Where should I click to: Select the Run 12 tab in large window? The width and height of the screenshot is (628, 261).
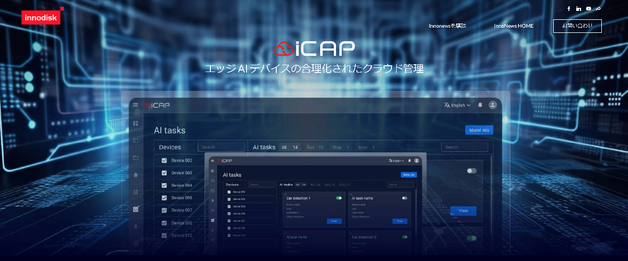coord(315,147)
